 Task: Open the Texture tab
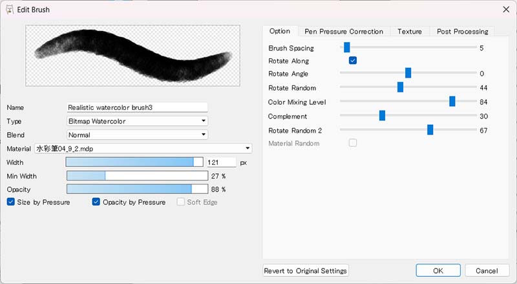coord(410,31)
